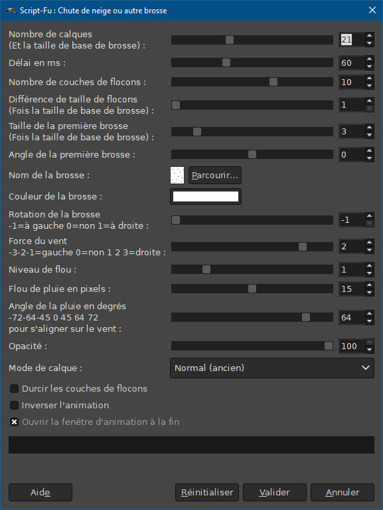
Task: Increase Nombre de calques with up arrow
Action: click(369, 36)
